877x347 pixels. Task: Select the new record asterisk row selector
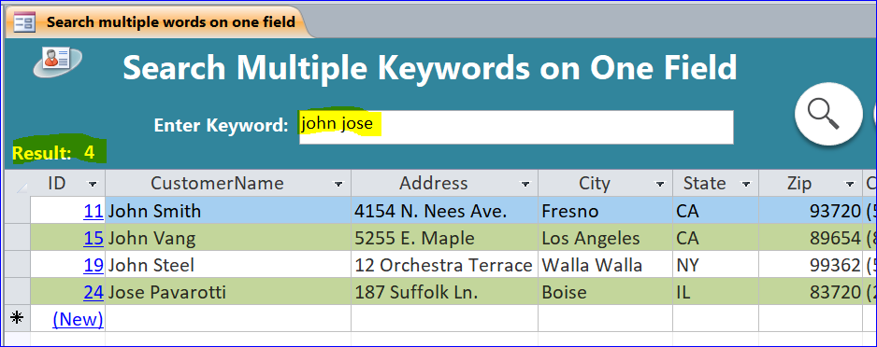pyautogui.click(x=18, y=318)
